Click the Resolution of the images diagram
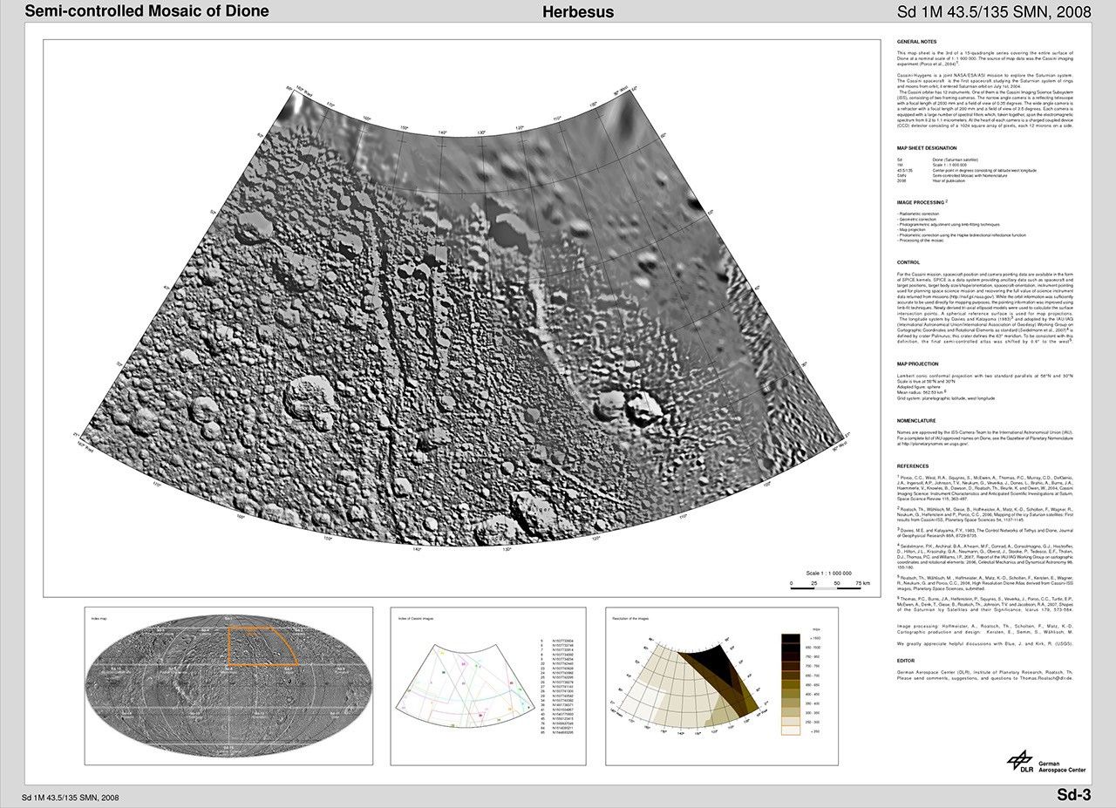Viewport: 1116px width, 808px height. point(689,686)
